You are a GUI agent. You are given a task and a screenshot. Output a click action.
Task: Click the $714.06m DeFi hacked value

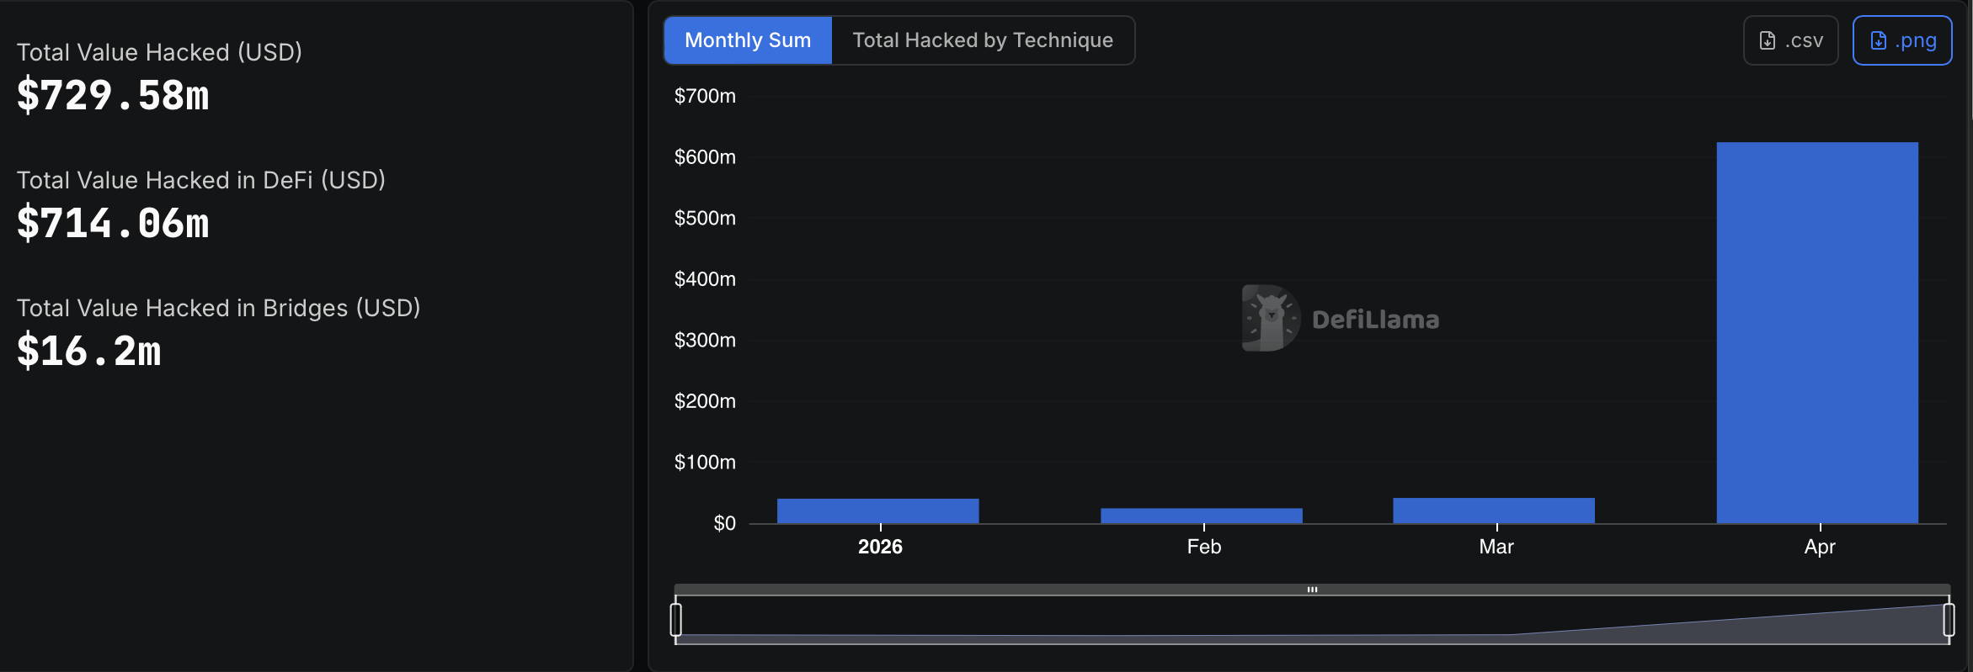coord(113,223)
